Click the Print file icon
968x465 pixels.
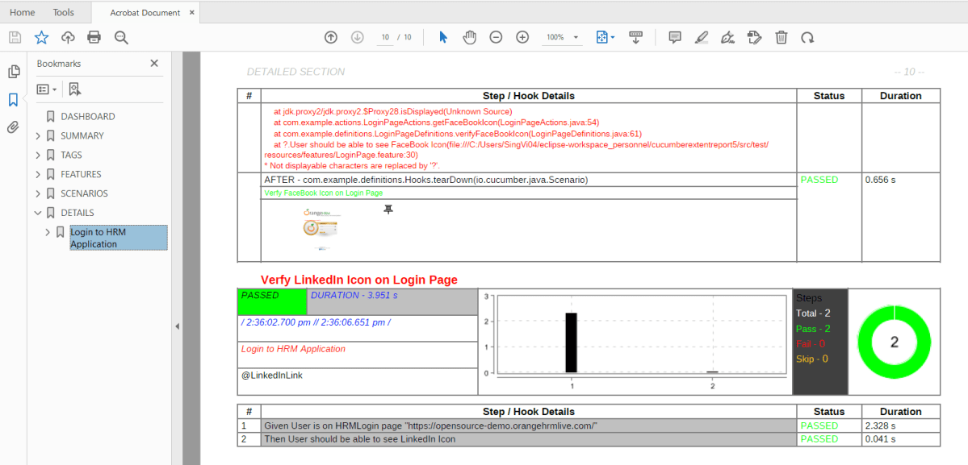click(x=94, y=37)
